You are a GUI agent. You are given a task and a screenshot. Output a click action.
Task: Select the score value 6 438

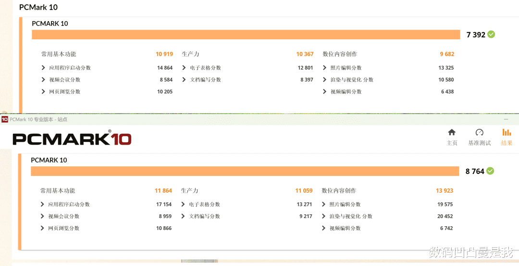[x=447, y=92]
